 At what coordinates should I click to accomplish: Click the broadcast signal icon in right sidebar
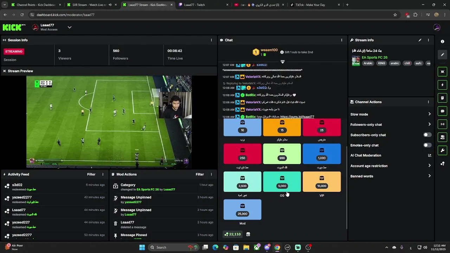point(442,124)
